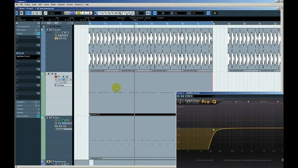The height and width of the screenshot is (168, 298).
Task: Select the Range Selection tool
Action: click(99, 13)
